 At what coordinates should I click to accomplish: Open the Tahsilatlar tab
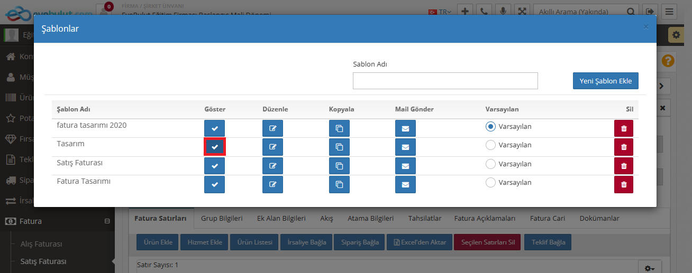424,218
